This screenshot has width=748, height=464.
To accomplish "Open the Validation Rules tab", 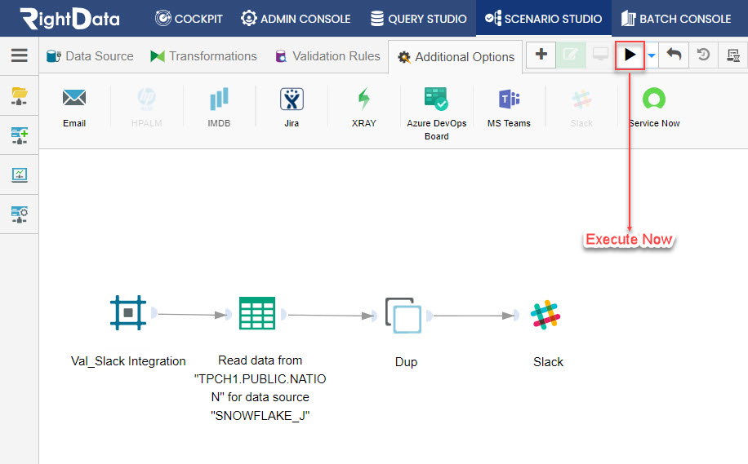I will pos(328,56).
